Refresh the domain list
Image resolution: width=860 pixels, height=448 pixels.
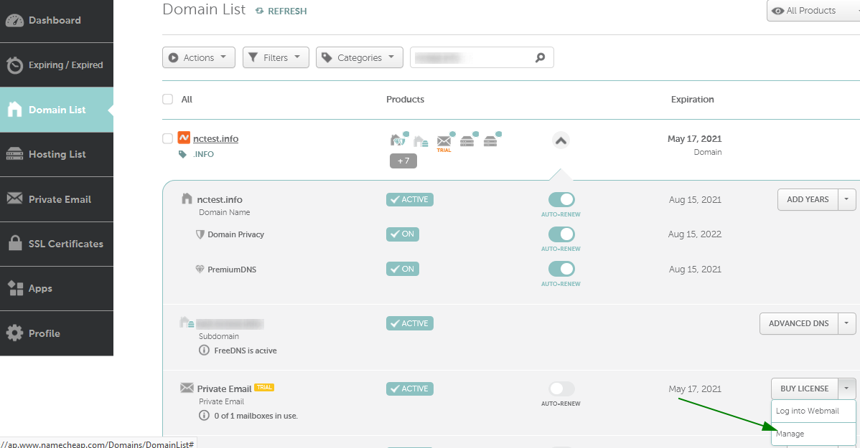click(281, 11)
